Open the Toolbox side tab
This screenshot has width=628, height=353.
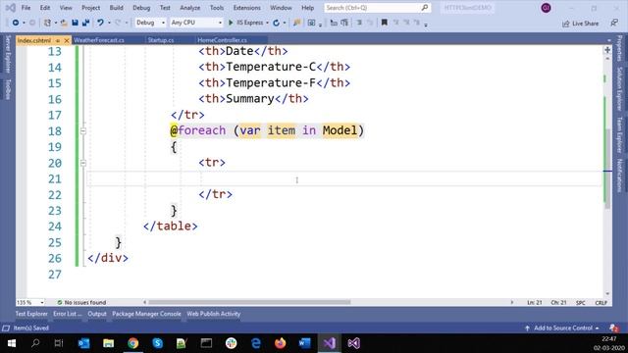coord(8,89)
